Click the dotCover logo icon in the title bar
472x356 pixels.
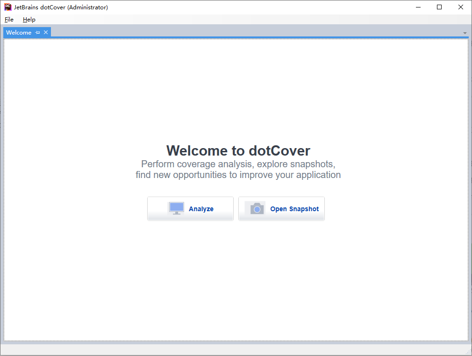tap(7, 7)
